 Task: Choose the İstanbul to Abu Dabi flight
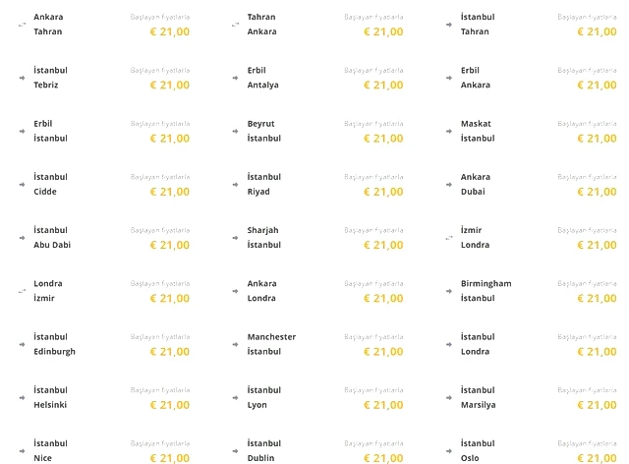coord(104,238)
